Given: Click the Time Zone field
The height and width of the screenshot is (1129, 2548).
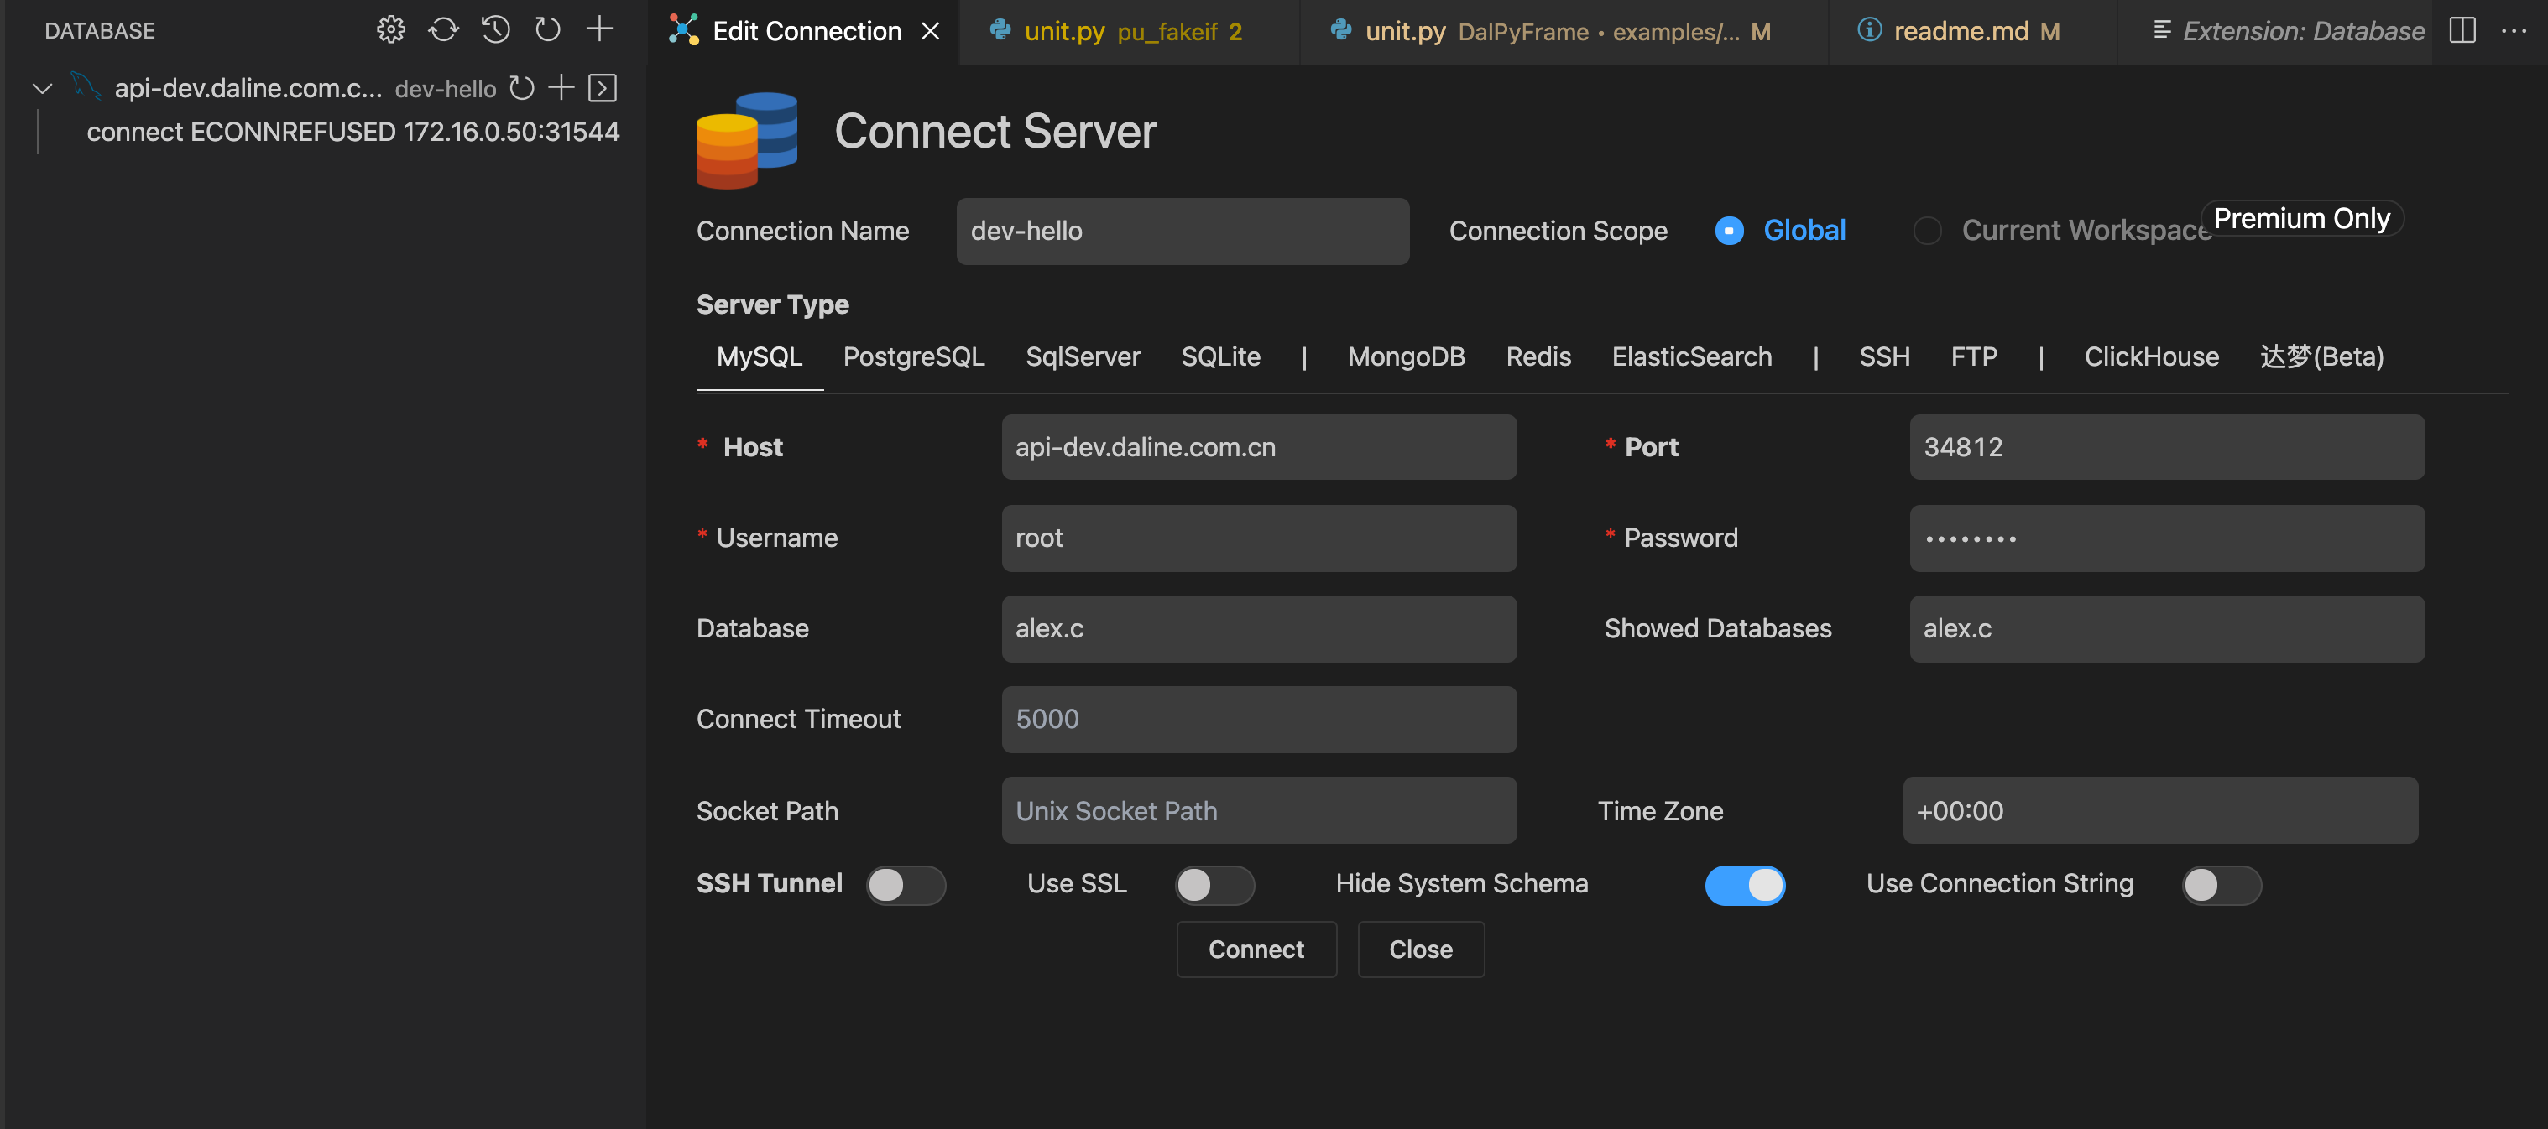Looking at the screenshot, I should 2160,810.
